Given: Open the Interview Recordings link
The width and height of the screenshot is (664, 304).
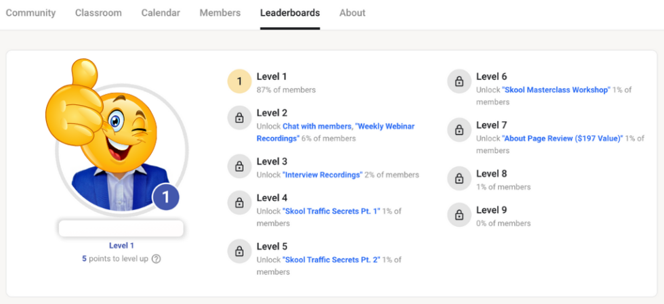Looking at the screenshot, I should pos(323,175).
